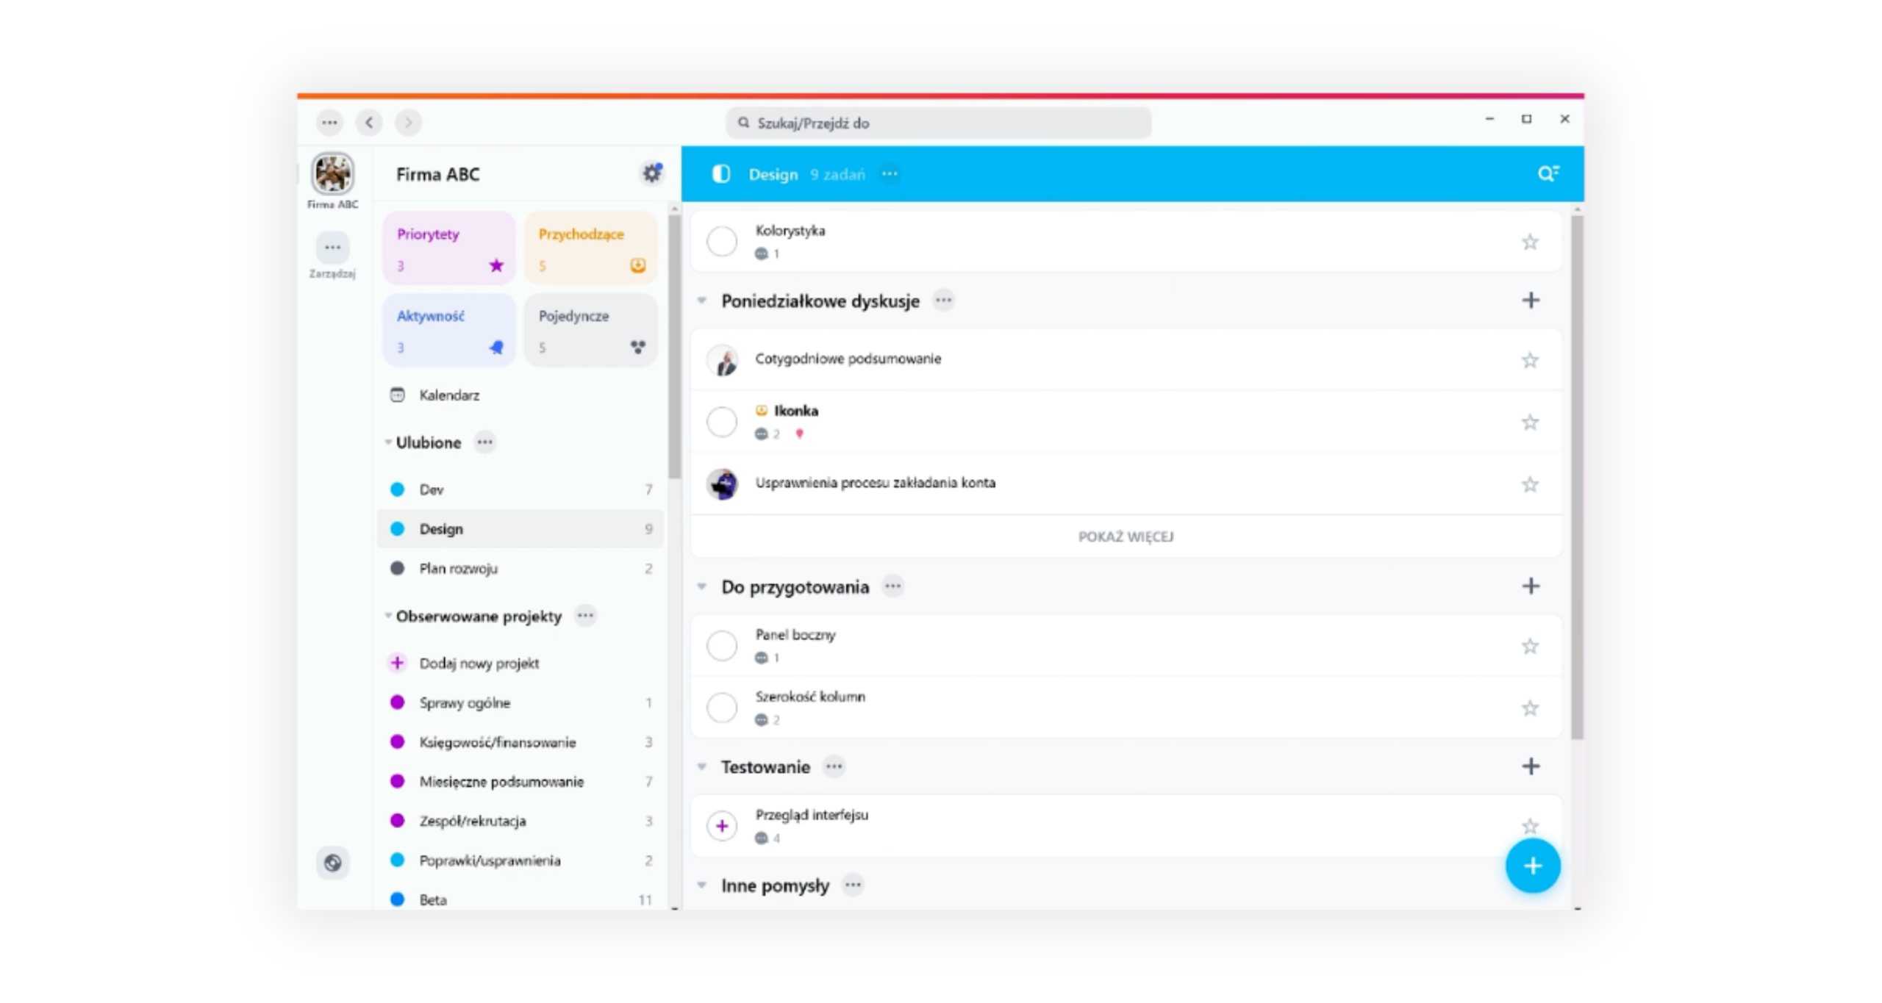Click the floating blue add button
Screen dimensions: 1882x1003
tap(1532, 866)
